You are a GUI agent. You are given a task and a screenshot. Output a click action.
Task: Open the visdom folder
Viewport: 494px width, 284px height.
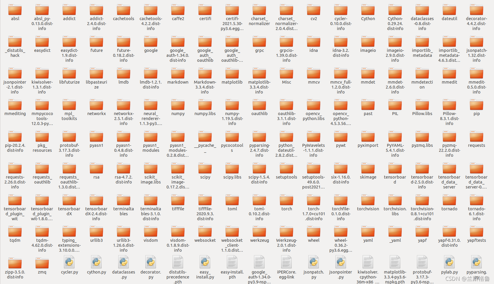coord(151,232)
